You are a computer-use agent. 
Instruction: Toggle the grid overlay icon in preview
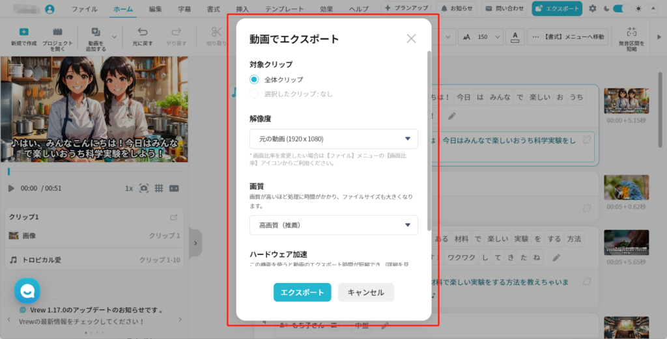pos(159,188)
